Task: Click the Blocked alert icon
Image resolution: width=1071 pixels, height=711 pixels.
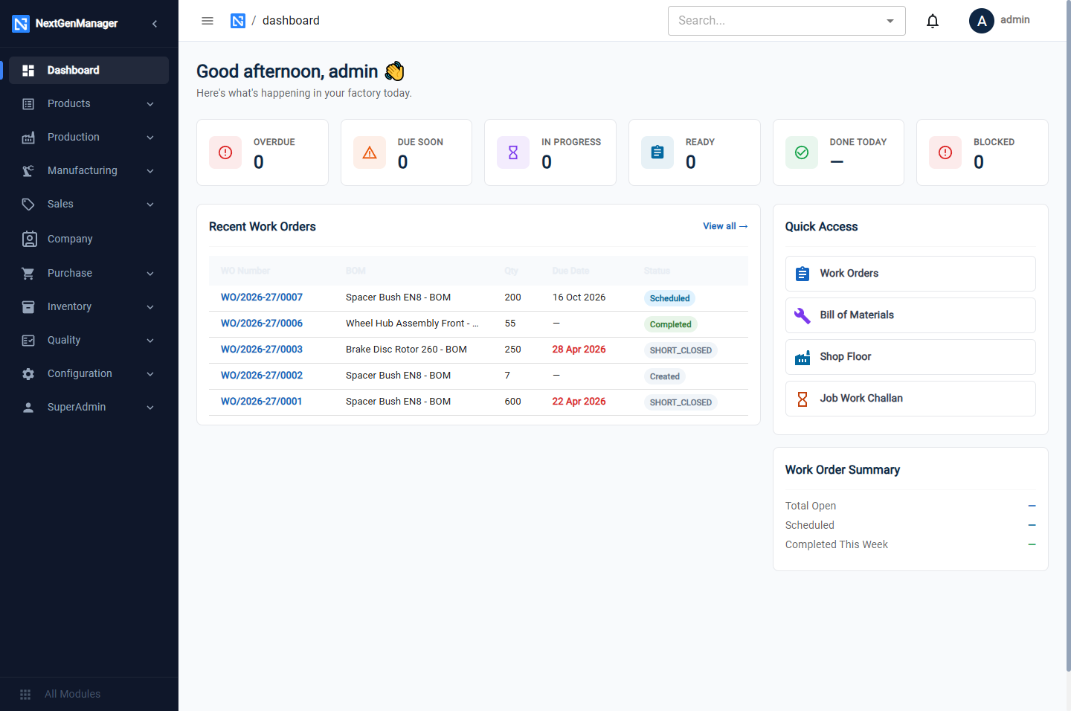Action: click(945, 152)
